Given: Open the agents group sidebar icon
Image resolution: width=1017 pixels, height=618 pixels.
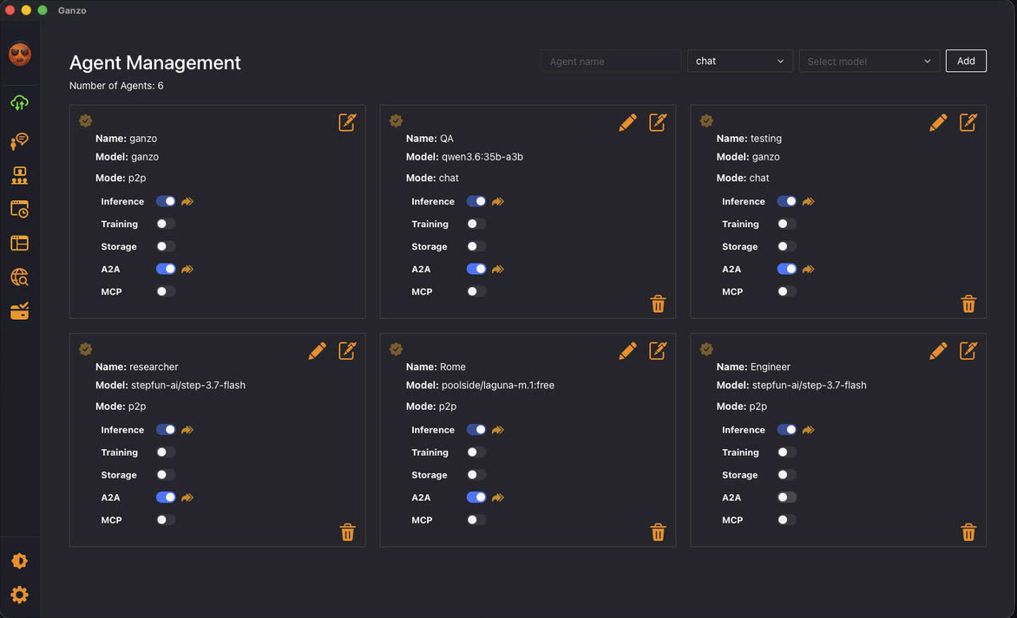Looking at the screenshot, I should [x=19, y=175].
